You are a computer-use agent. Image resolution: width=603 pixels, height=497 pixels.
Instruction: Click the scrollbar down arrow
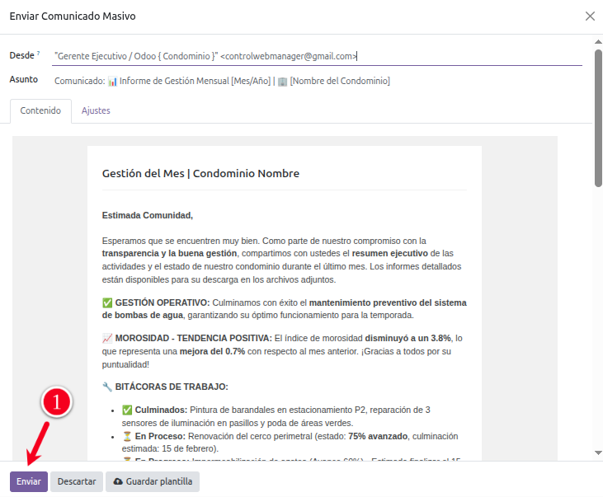pos(598,452)
